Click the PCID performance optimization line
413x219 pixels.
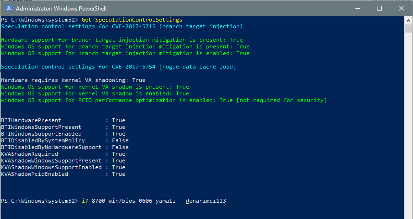coord(164,100)
